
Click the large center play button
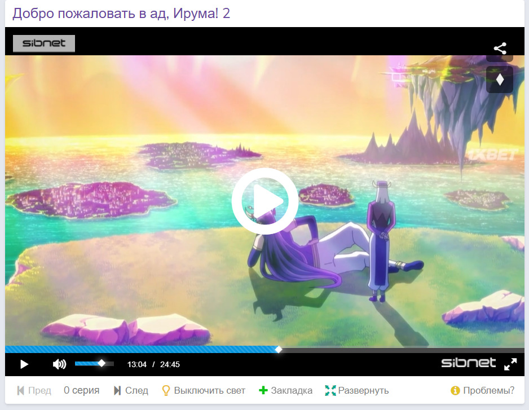pos(264,201)
